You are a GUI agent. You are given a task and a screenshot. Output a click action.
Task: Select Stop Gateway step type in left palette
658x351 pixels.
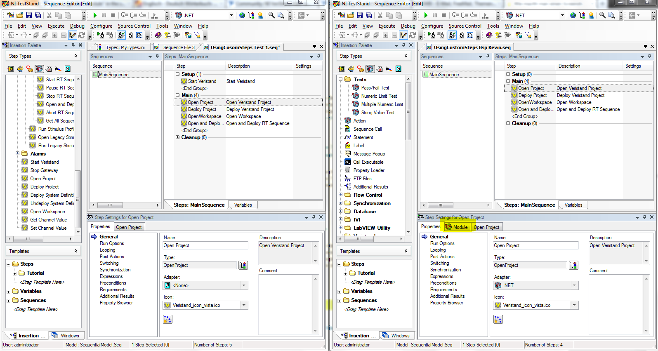pos(44,170)
